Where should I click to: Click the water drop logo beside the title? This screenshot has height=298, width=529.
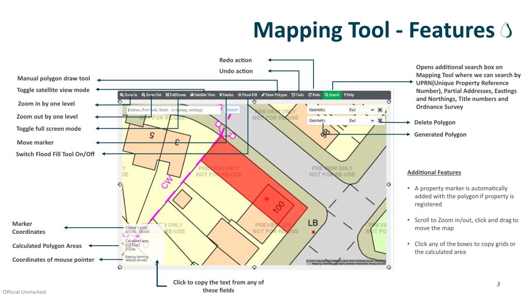(506, 31)
